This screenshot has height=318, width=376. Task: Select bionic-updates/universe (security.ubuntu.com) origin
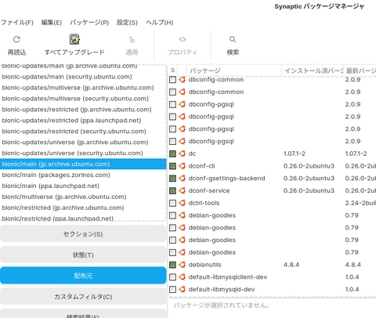pos(83,154)
